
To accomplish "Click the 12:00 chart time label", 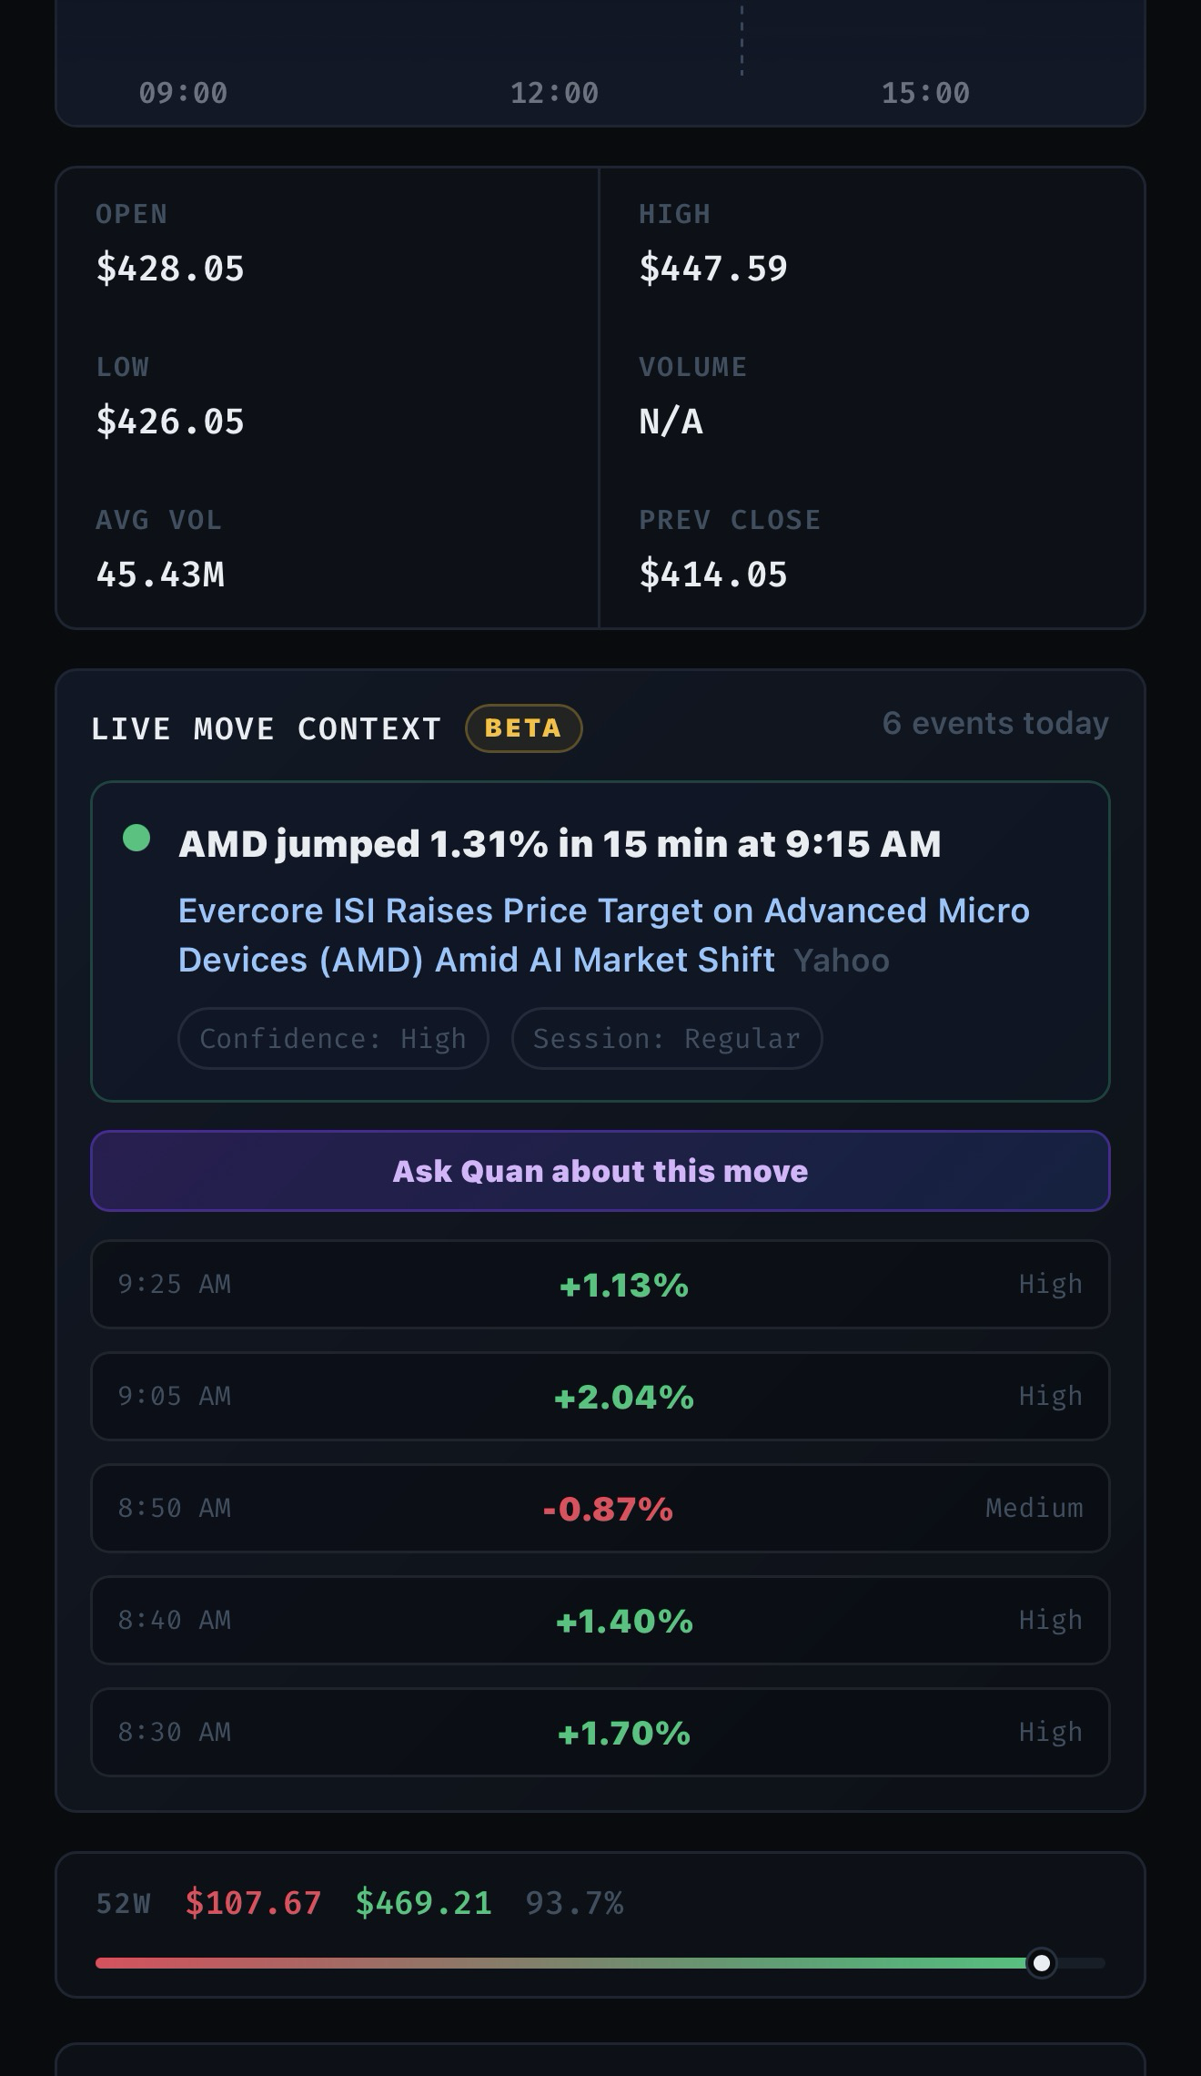I will pyautogui.click(x=554, y=93).
